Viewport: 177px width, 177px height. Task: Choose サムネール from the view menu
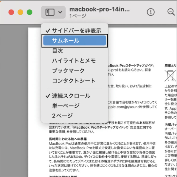(74, 41)
